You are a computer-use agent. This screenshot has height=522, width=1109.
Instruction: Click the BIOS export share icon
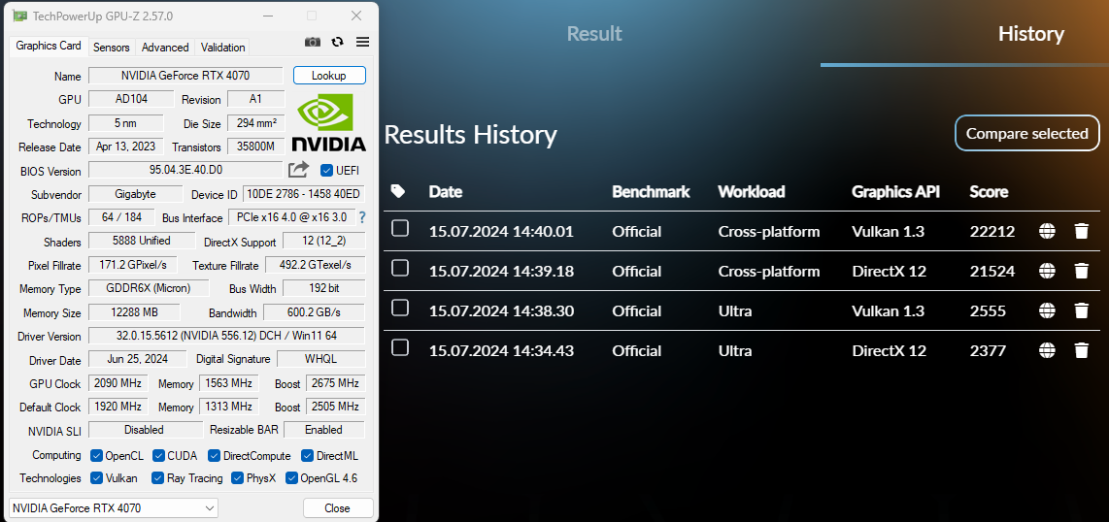point(298,170)
